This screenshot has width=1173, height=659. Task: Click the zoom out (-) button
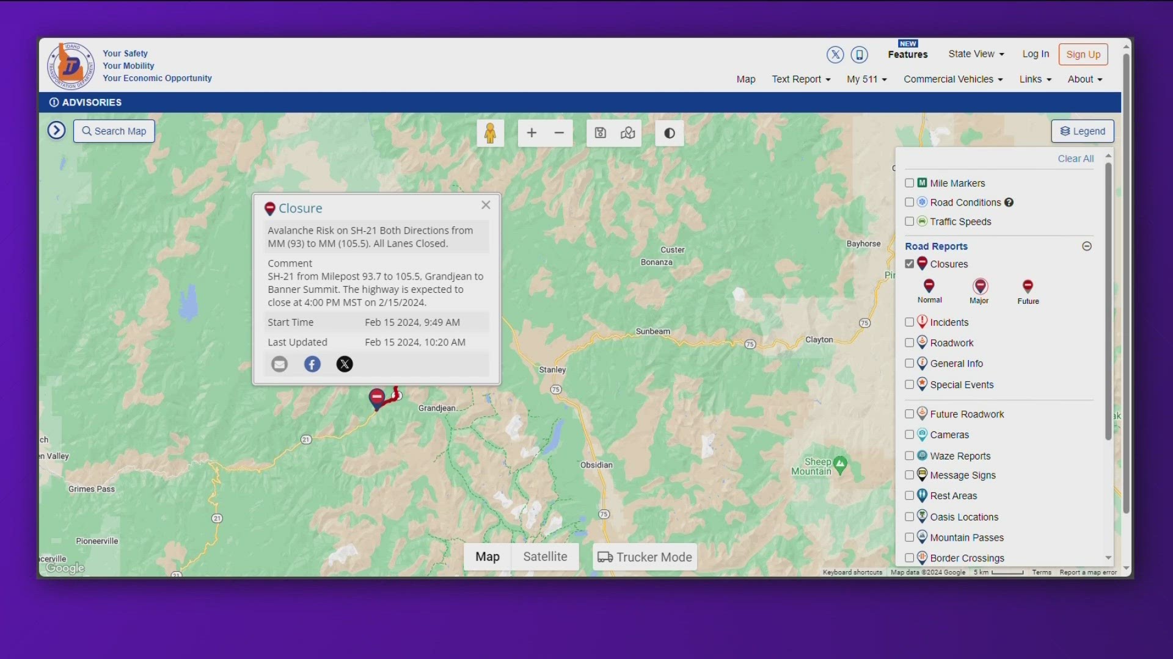tap(559, 133)
